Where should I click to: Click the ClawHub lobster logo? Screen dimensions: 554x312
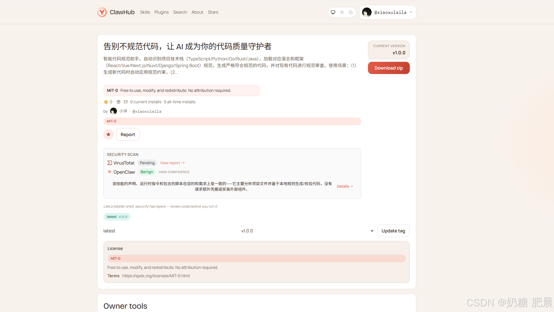[x=102, y=12]
